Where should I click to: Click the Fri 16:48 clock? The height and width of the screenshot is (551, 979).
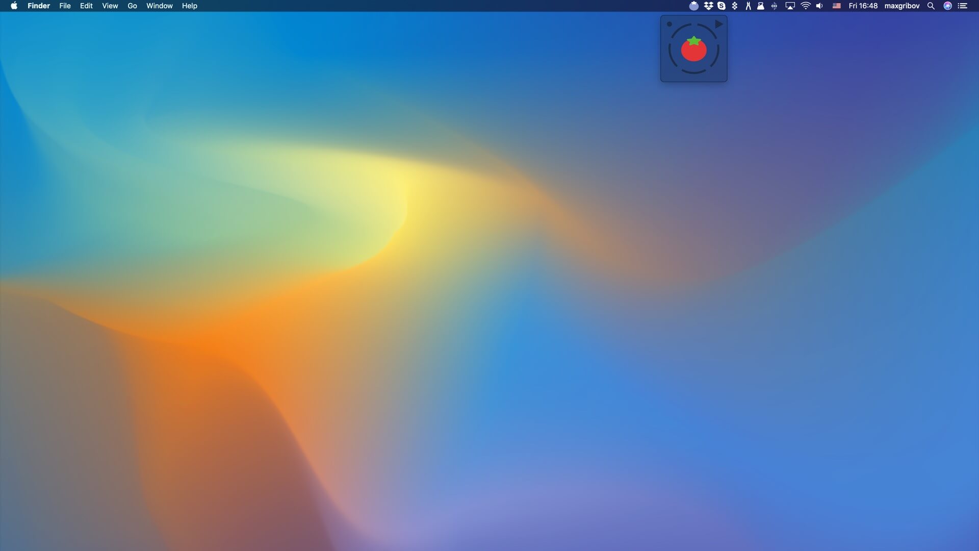[863, 6]
